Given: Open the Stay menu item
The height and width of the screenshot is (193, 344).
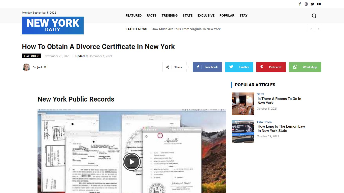Looking at the screenshot, I should (x=243, y=16).
